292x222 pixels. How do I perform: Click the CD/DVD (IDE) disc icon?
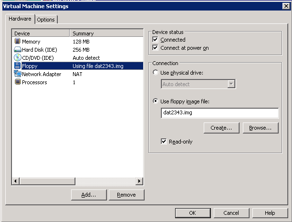click(x=18, y=58)
